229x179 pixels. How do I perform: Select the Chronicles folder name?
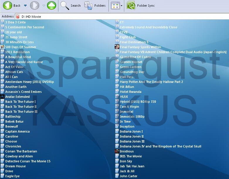pyautogui.click(x=13, y=146)
